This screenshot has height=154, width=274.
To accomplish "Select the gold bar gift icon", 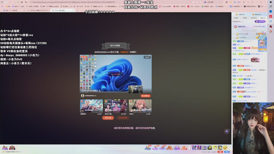I will point(225,148).
